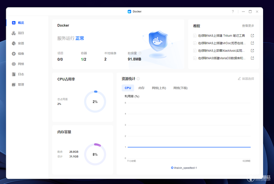Select the CPU resource tab
The image size is (274, 184).
tap(128, 88)
